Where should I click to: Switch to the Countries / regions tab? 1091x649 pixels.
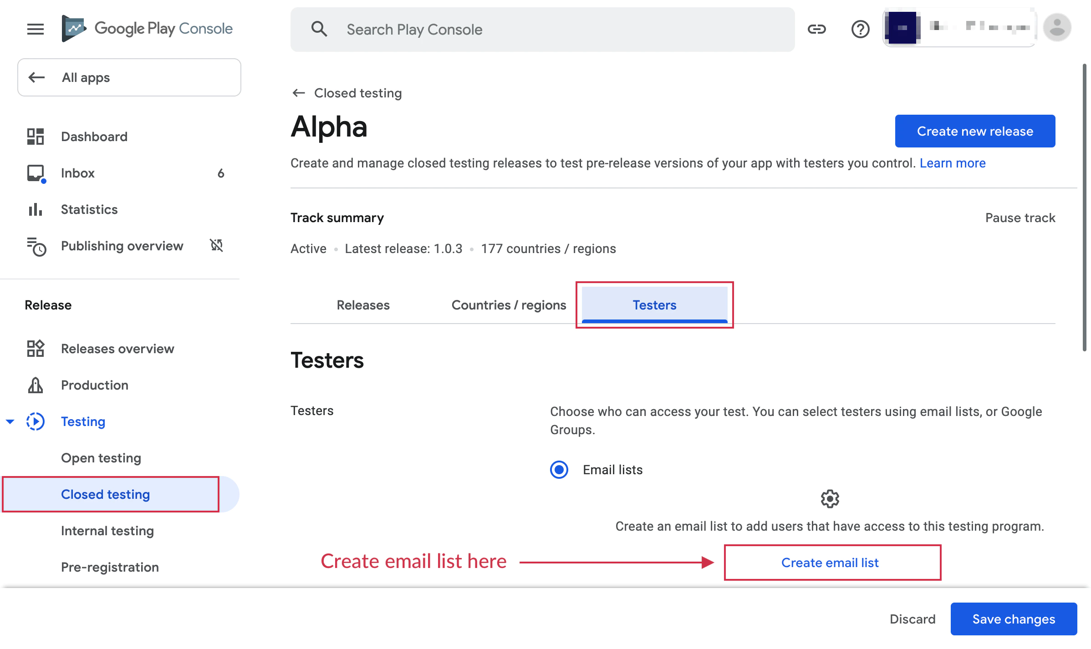pyautogui.click(x=508, y=305)
